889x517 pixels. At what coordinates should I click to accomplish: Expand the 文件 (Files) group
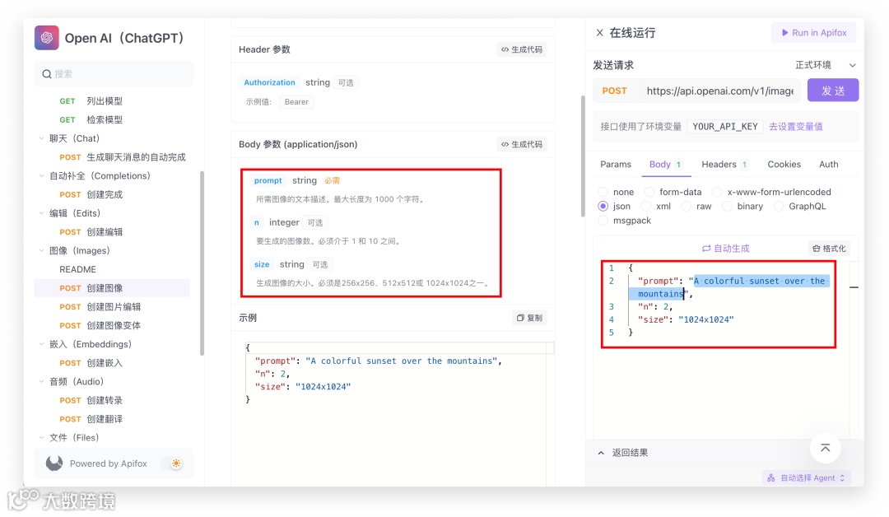point(41,438)
